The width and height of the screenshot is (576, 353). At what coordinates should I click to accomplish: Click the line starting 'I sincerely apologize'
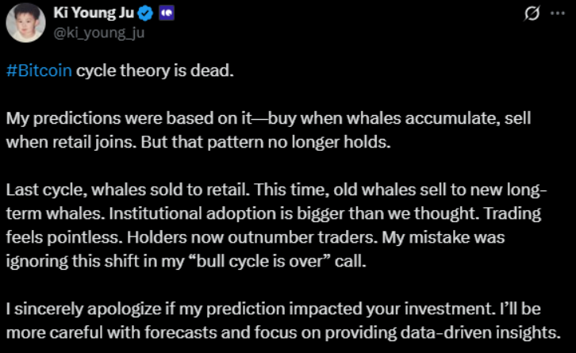coord(273,309)
